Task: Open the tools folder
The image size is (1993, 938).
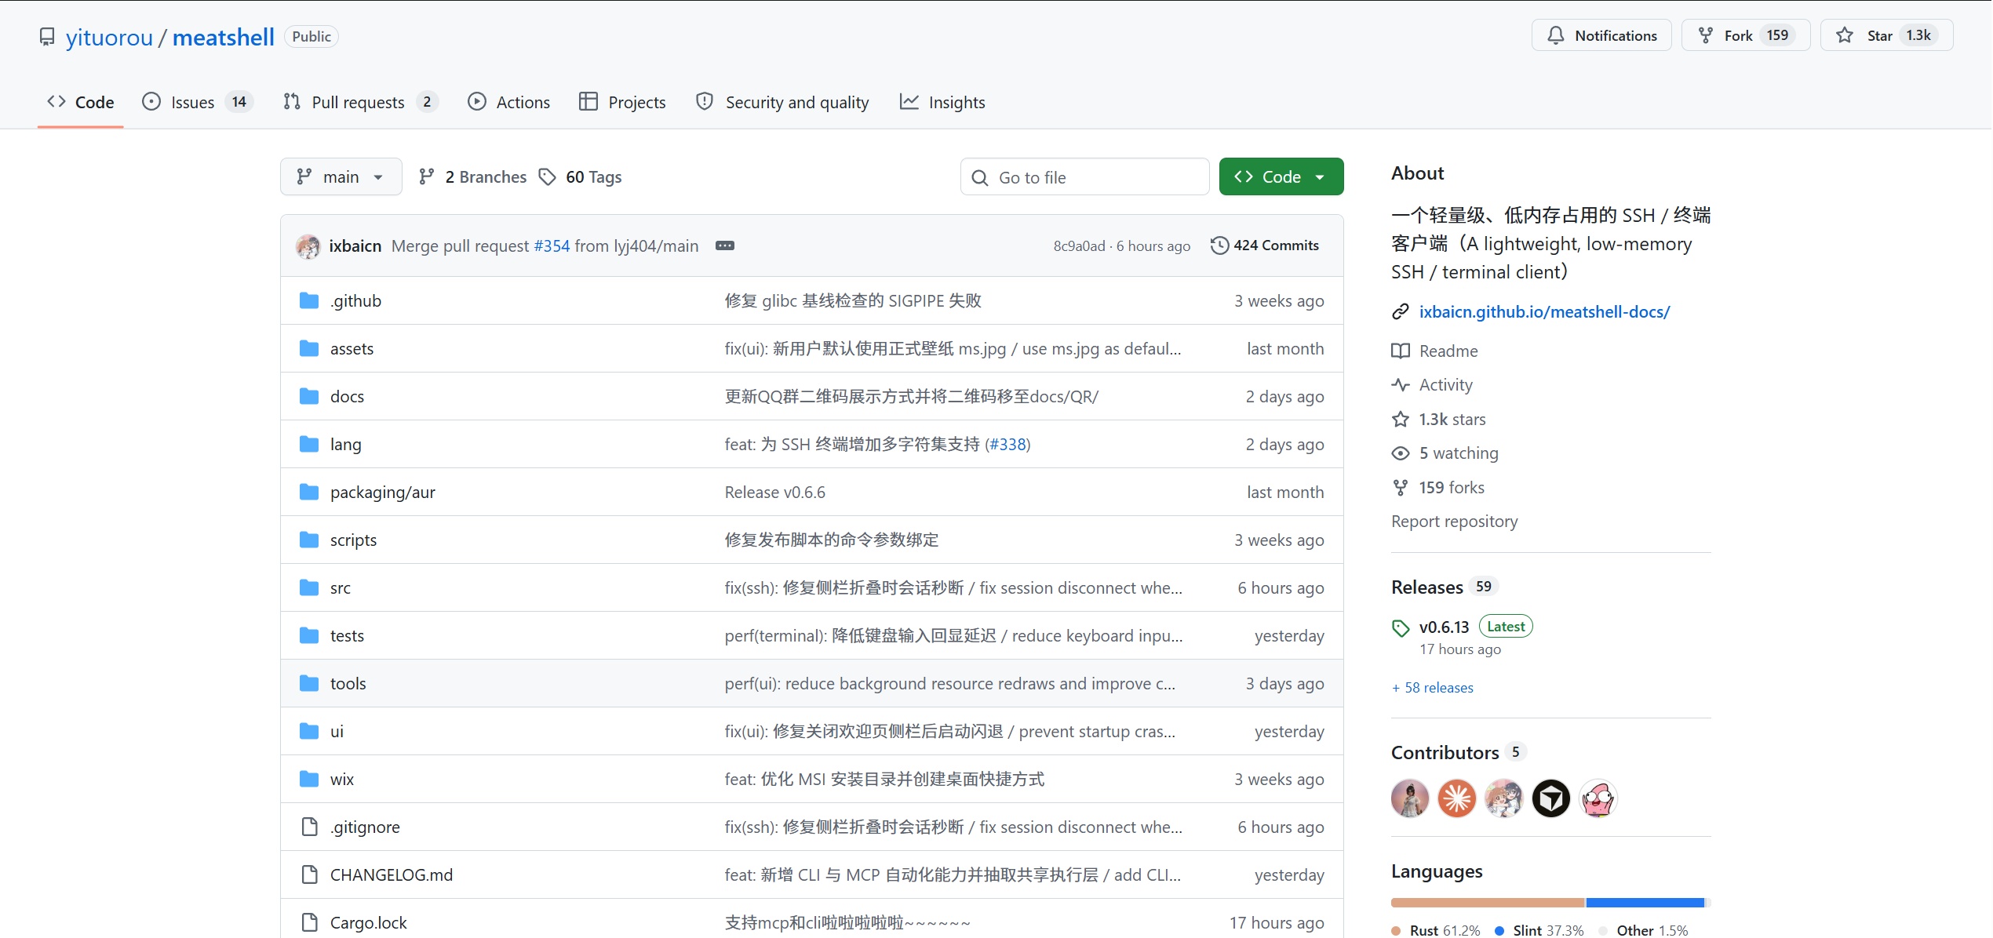Action: [x=348, y=684]
